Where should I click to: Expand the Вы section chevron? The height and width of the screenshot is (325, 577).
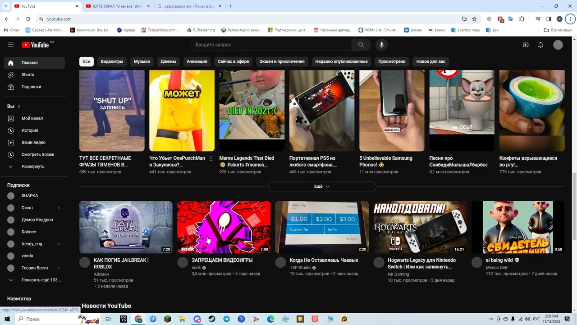click(19, 107)
